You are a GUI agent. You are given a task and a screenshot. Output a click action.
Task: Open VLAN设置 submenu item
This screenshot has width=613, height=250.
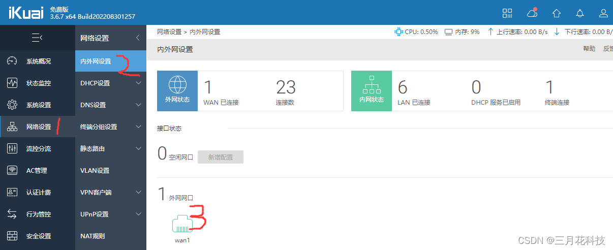coord(111,171)
